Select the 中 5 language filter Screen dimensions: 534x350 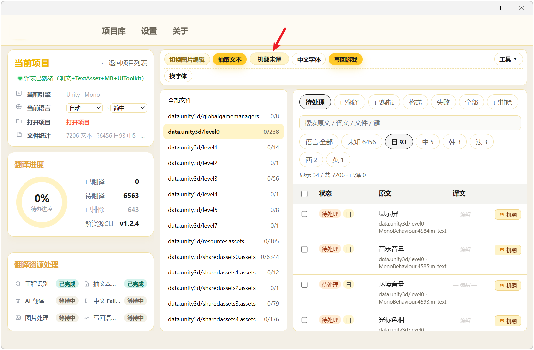point(428,142)
